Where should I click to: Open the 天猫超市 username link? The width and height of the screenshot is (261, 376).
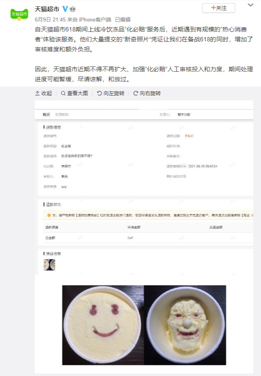pos(47,9)
